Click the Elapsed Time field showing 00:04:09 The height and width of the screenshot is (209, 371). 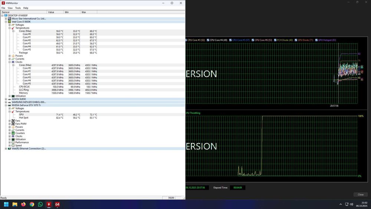coord(237,187)
